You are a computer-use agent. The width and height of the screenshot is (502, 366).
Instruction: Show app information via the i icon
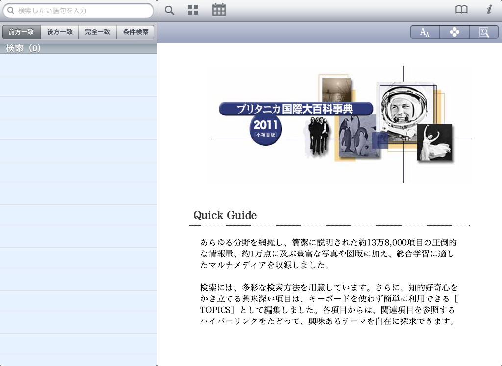point(489,10)
